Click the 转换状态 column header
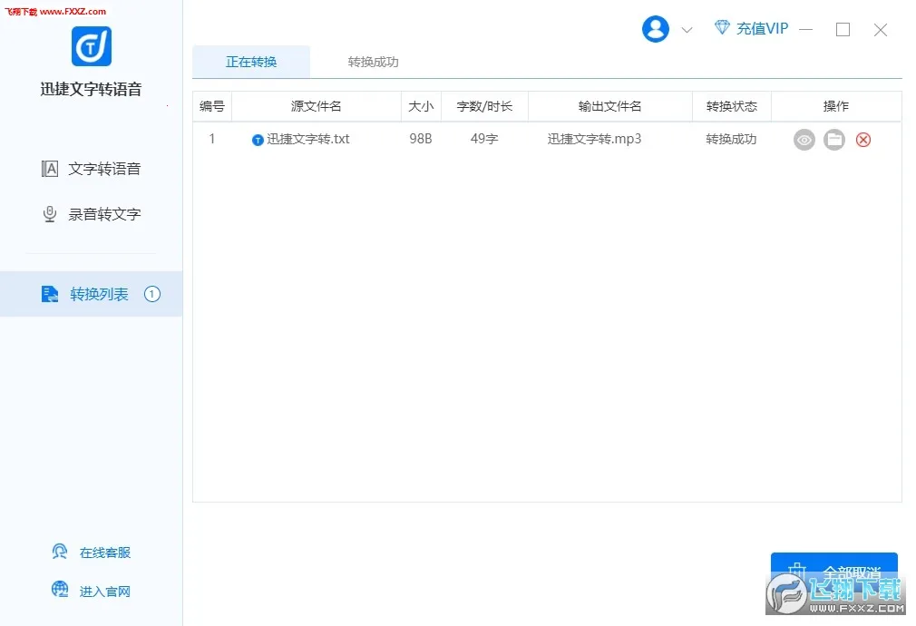The height and width of the screenshot is (626, 916). (731, 106)
